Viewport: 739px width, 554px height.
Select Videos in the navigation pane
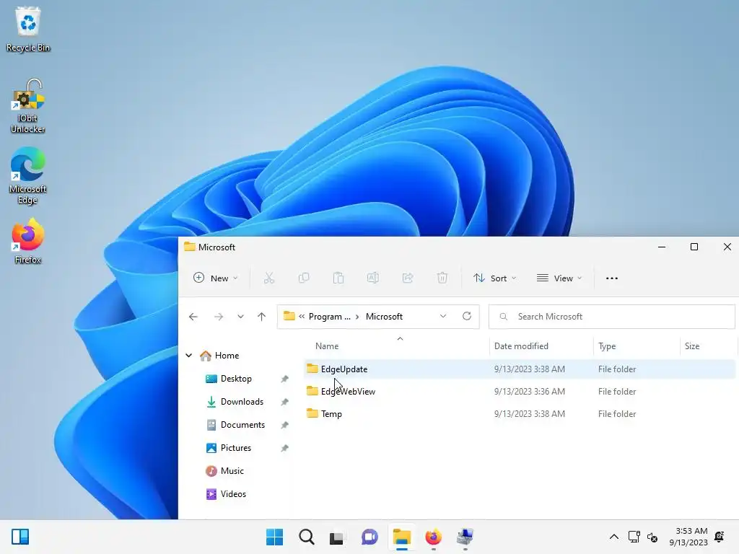[x=233, y=494]
